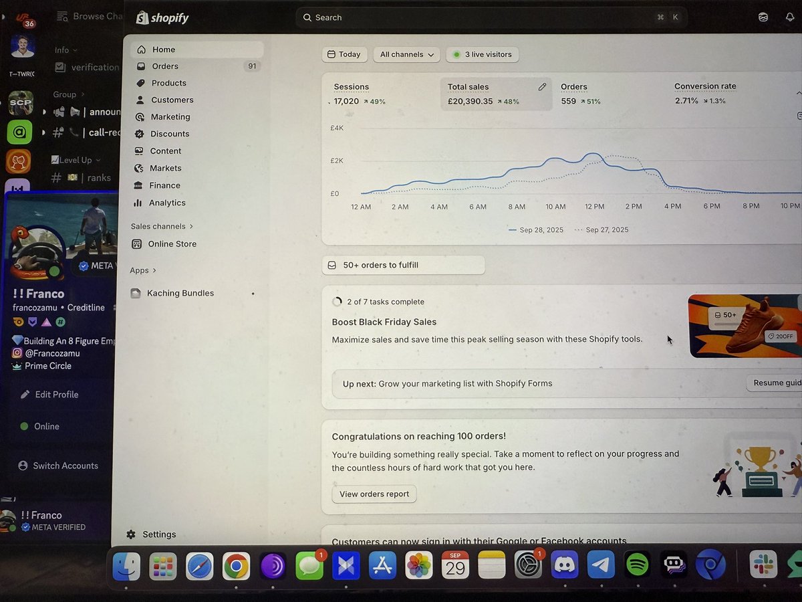This screenshot has width=802, height=602.
Task: Click Resume guide button
Action: 775,383
